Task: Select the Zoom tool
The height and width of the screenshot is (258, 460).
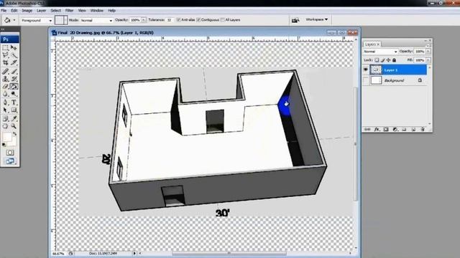Action: point(14,126)
